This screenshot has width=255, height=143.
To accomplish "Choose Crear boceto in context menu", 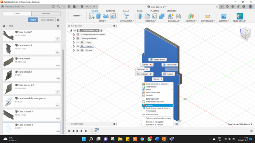I will coord(157,87).
